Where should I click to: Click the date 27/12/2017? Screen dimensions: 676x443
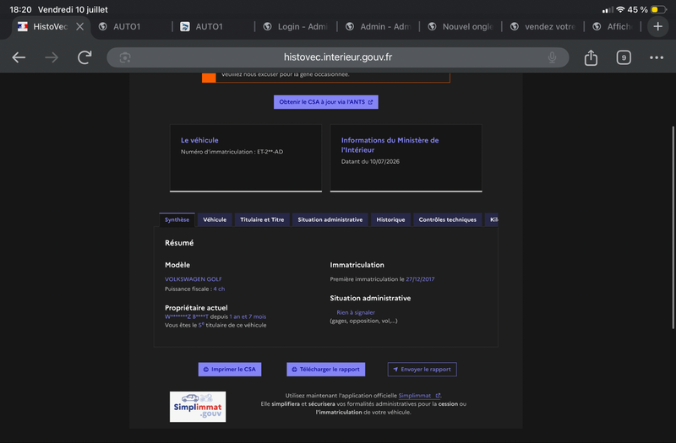[x=420, y=279]
